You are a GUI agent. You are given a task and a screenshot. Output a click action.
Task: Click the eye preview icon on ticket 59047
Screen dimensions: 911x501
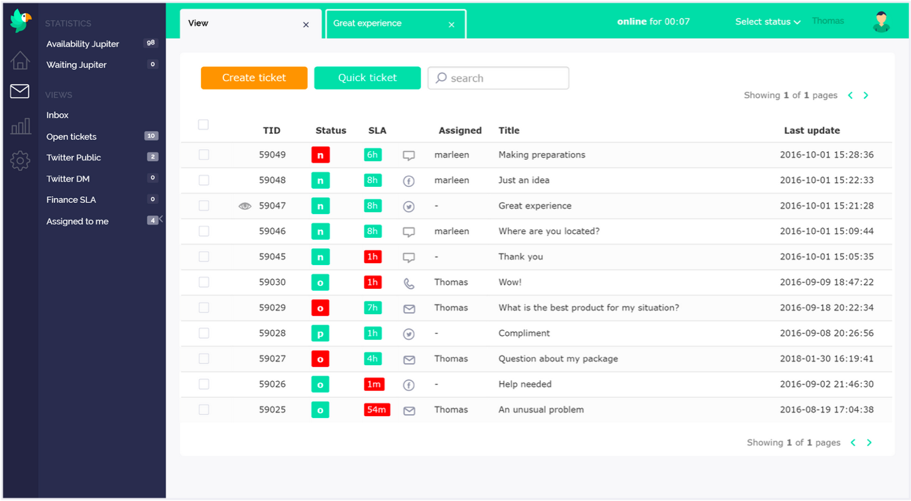coord(245,205)
